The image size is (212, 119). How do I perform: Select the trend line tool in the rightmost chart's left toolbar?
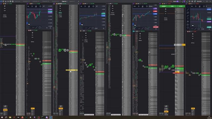(x=188, y=10)
